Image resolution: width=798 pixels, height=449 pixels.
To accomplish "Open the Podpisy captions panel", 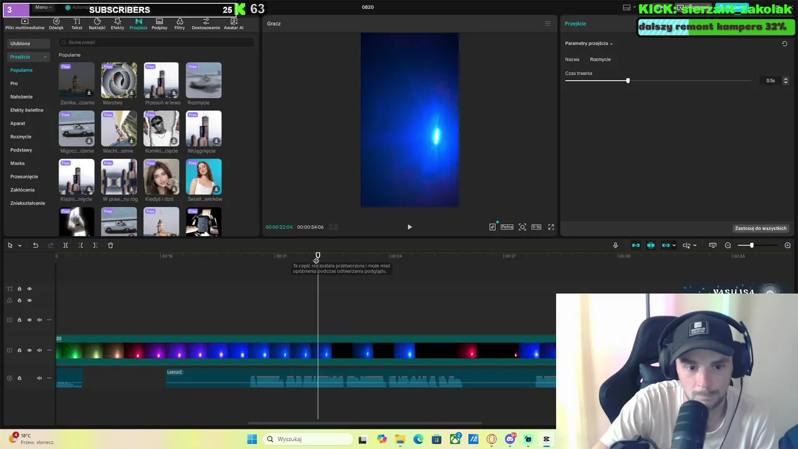I will click(159, 24).
